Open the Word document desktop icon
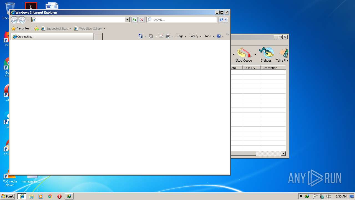This screenshot has height=200, width=355. (x=52, y=6)
